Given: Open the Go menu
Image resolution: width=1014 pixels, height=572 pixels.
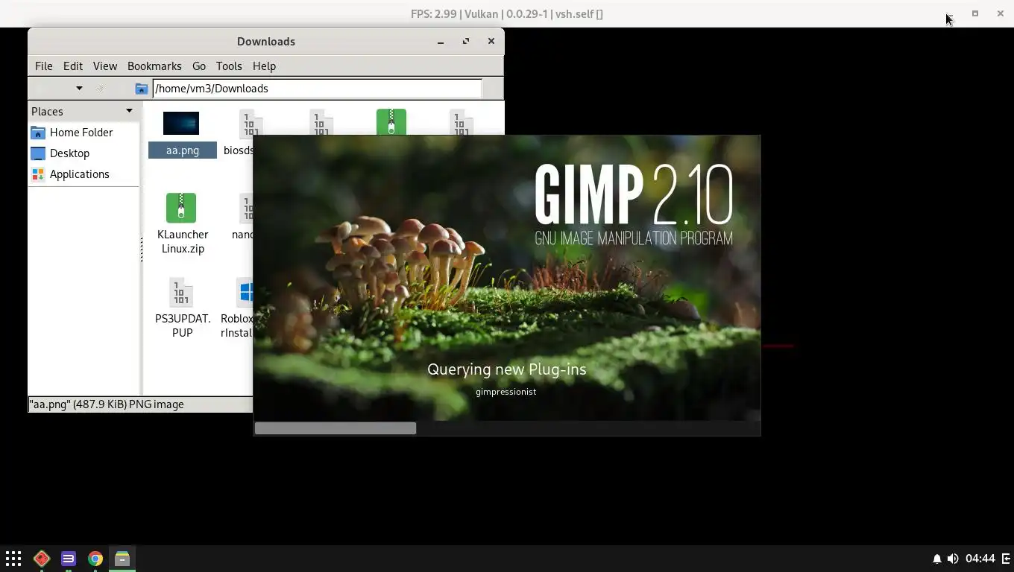Looking at the screenshot, I should point(199,66).
